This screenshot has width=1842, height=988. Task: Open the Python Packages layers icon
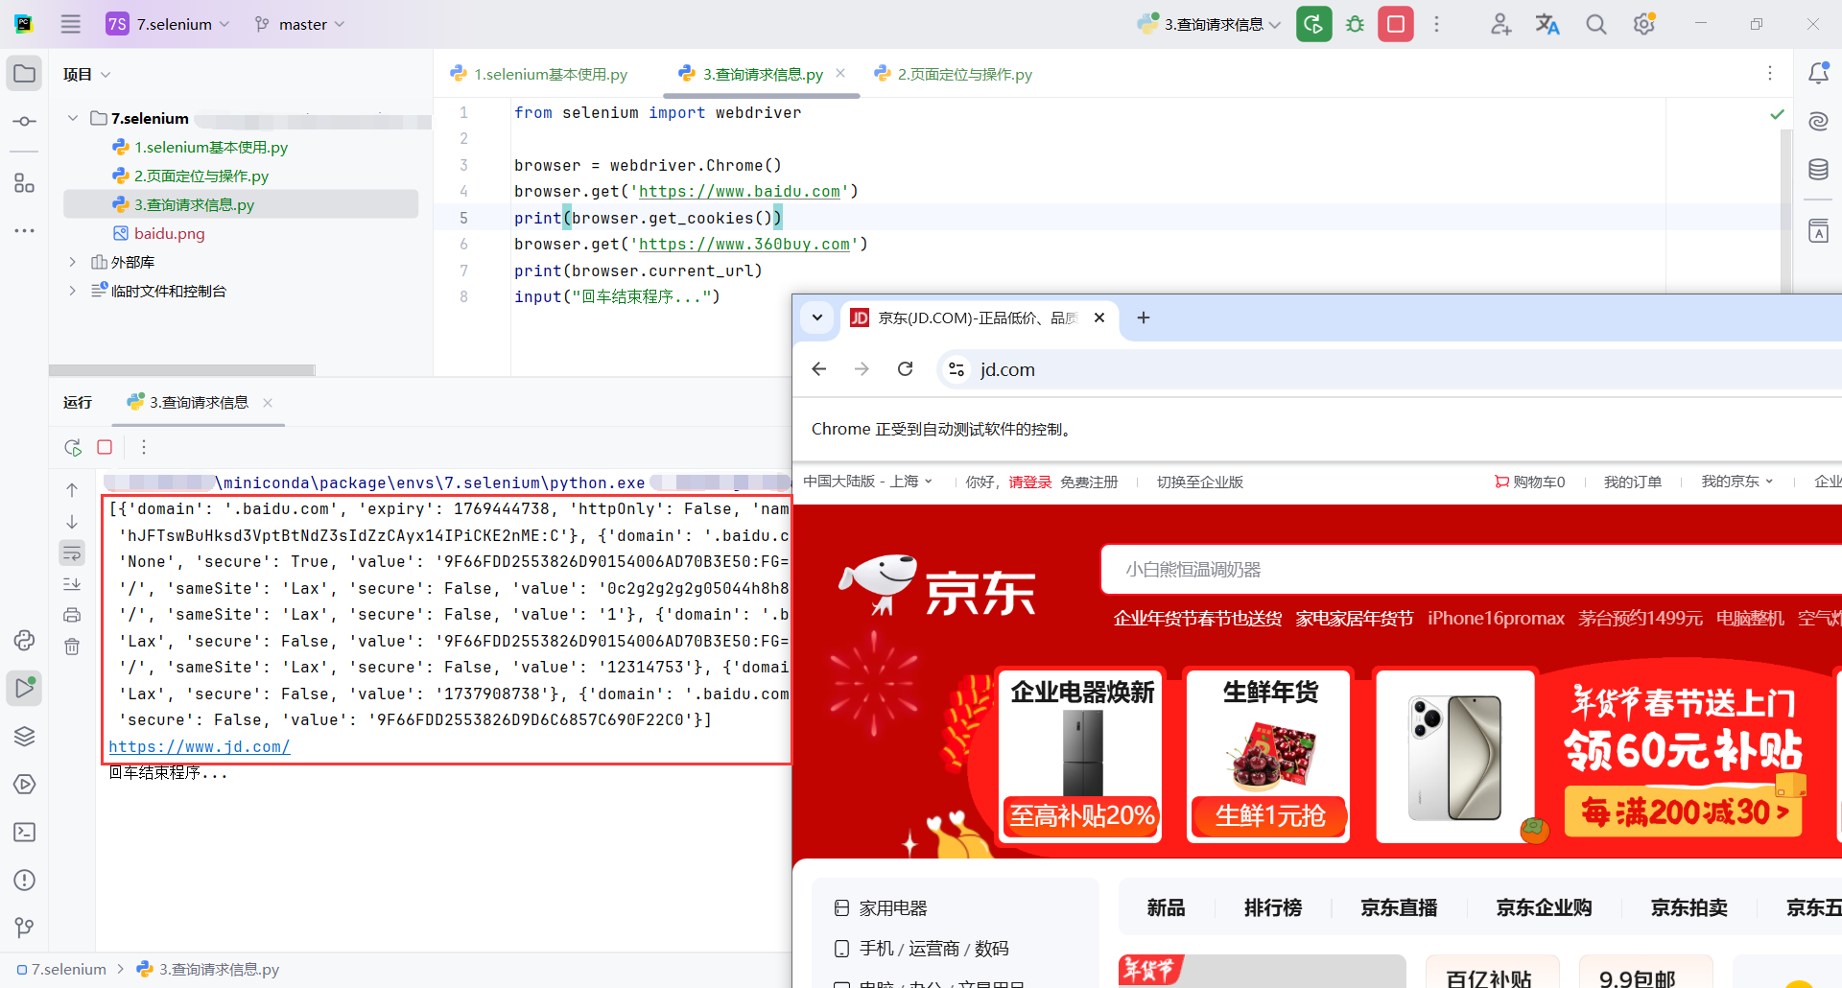click(25, 736)
